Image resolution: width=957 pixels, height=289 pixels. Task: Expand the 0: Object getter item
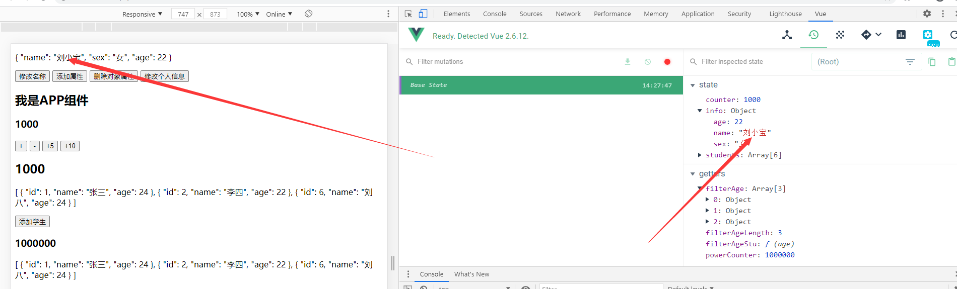707,200
